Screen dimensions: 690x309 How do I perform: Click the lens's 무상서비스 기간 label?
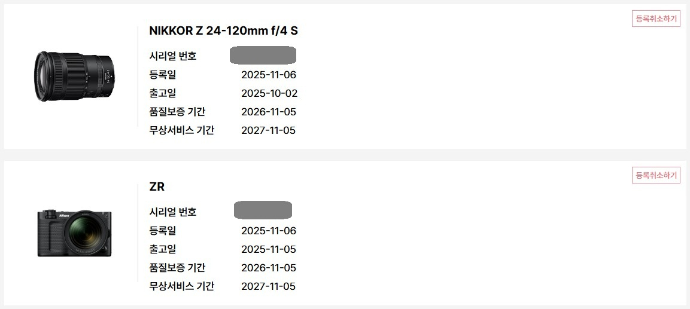[181, 130]
